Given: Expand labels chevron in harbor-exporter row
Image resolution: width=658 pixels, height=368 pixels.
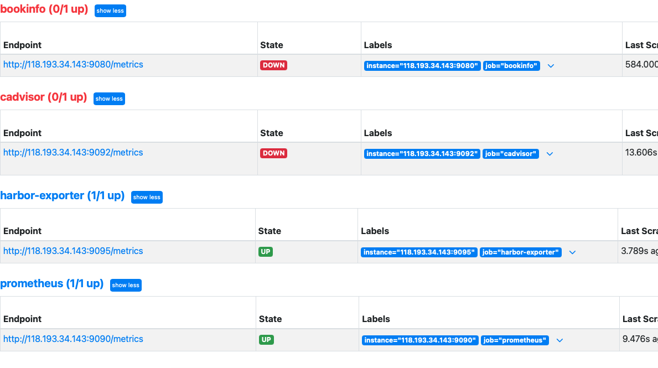Looking at the screenshot, I should click(x=572, y=252).
